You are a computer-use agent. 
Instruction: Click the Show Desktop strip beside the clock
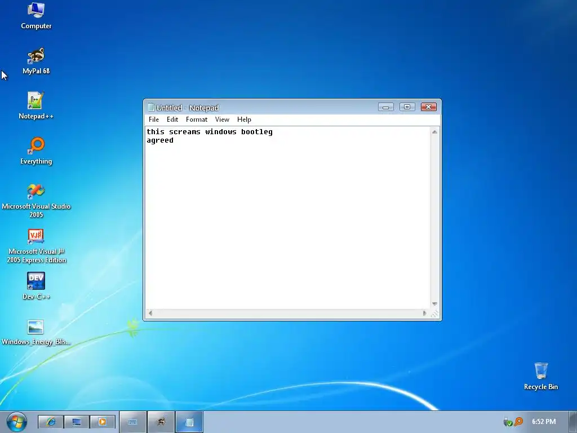(573, 422)
